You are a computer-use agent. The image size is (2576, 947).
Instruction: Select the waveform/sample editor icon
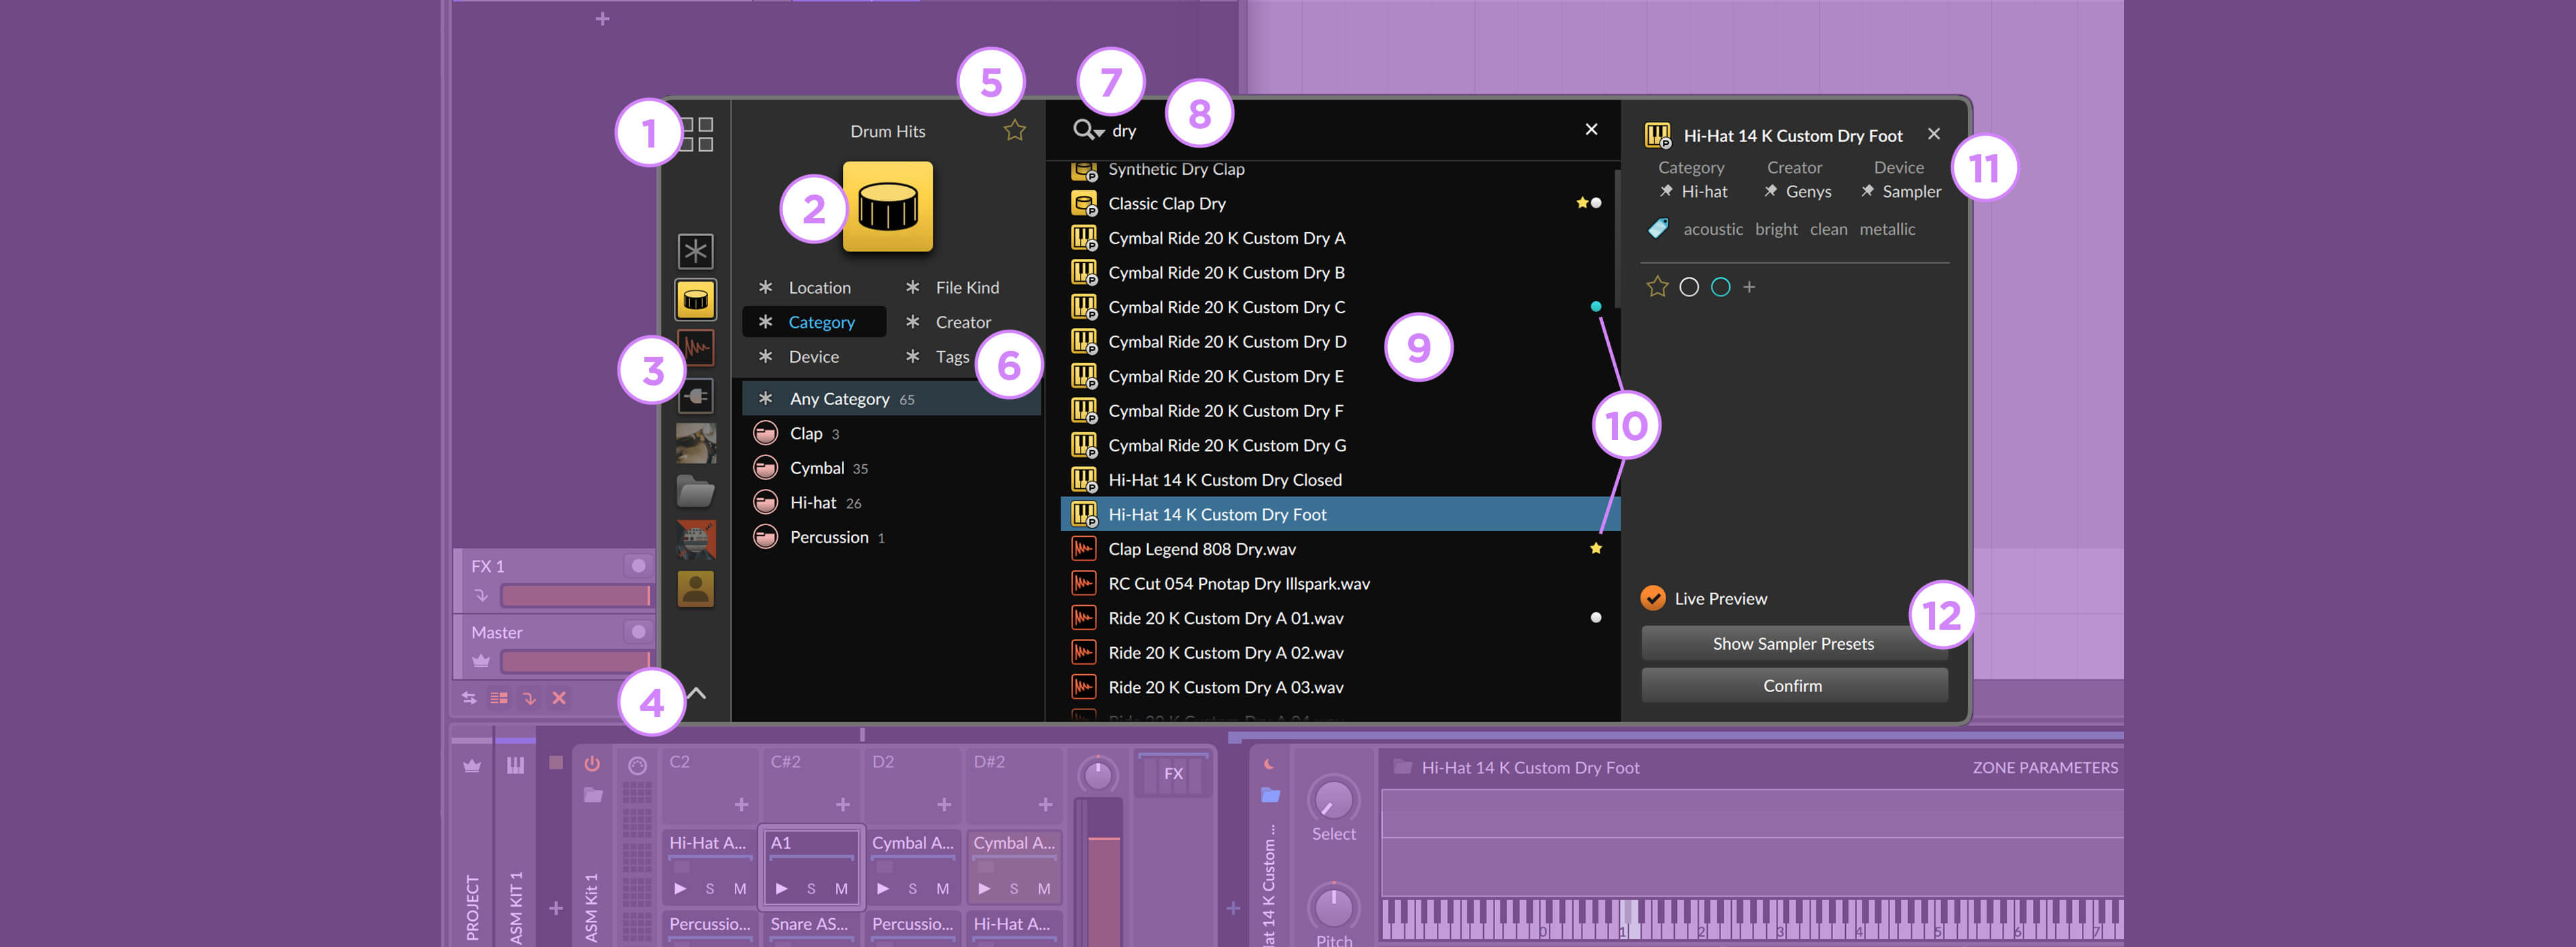click(x=695, y=345)
